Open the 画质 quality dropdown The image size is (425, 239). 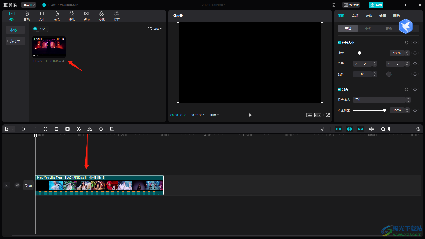point(214,115)
